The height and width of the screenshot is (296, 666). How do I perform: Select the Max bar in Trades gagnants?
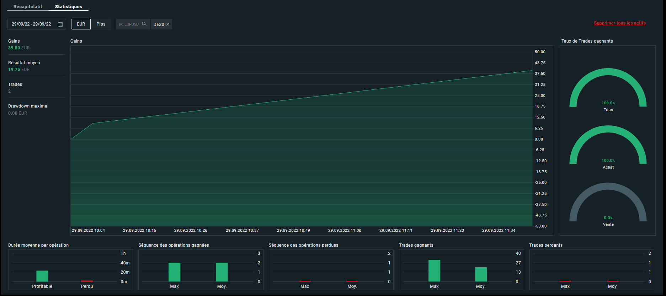[x=434, y=271]
